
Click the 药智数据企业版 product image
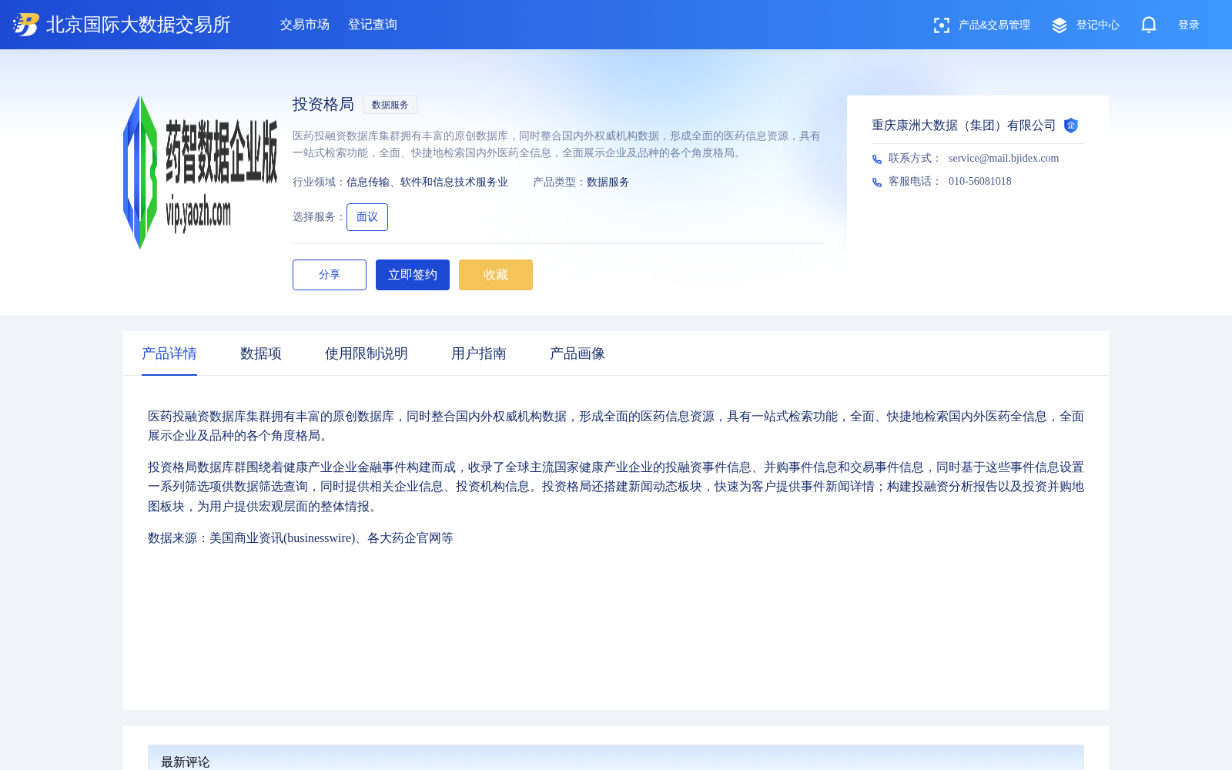200,172
